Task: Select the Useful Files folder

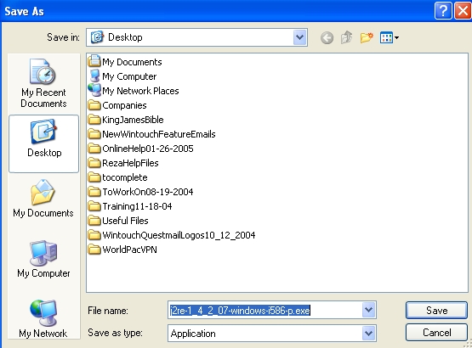Action: pyautogui.click(x=118, y=221)
